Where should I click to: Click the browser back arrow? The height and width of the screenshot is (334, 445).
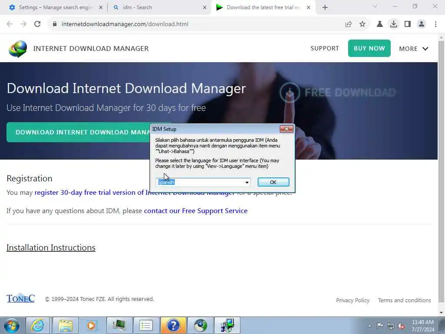coord(10,24)
